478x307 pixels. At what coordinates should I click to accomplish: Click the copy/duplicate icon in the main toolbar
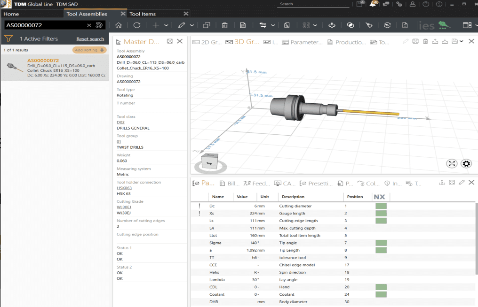pyautogui.click(x=207, y=25)
